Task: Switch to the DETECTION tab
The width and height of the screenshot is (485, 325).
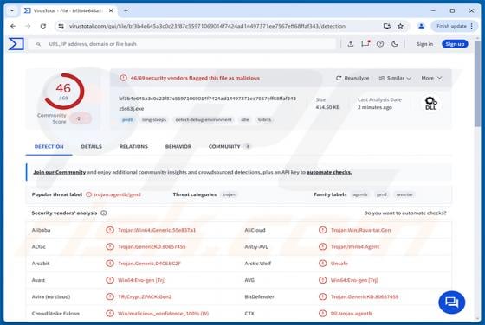Action: (x=48, y=146)
